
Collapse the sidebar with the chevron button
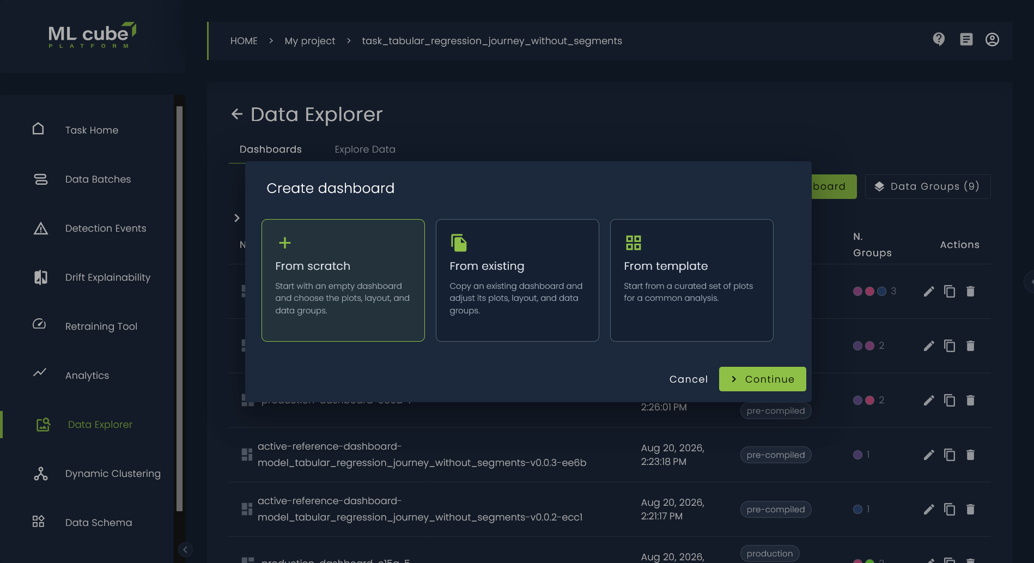tap(185, 549)
